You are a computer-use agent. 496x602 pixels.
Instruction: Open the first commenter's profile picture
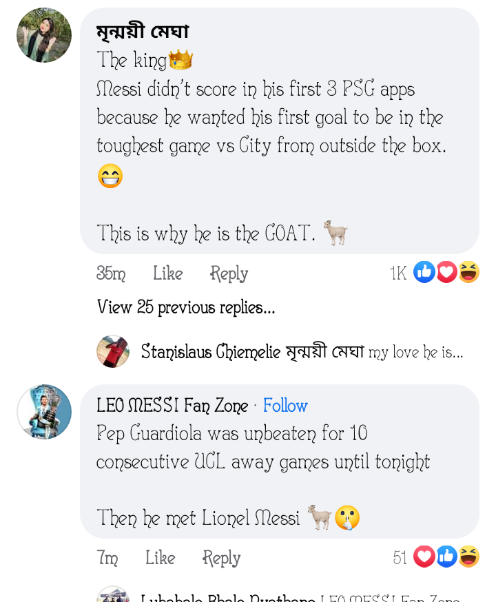coord(44,35)
